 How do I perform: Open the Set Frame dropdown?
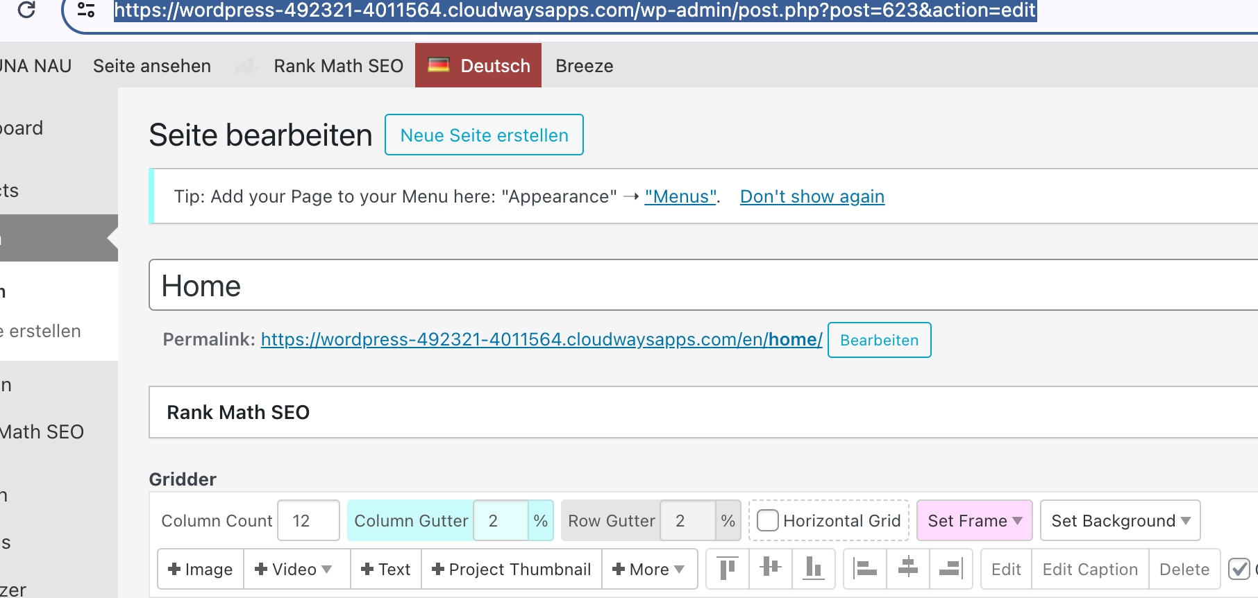pos(974,520)
